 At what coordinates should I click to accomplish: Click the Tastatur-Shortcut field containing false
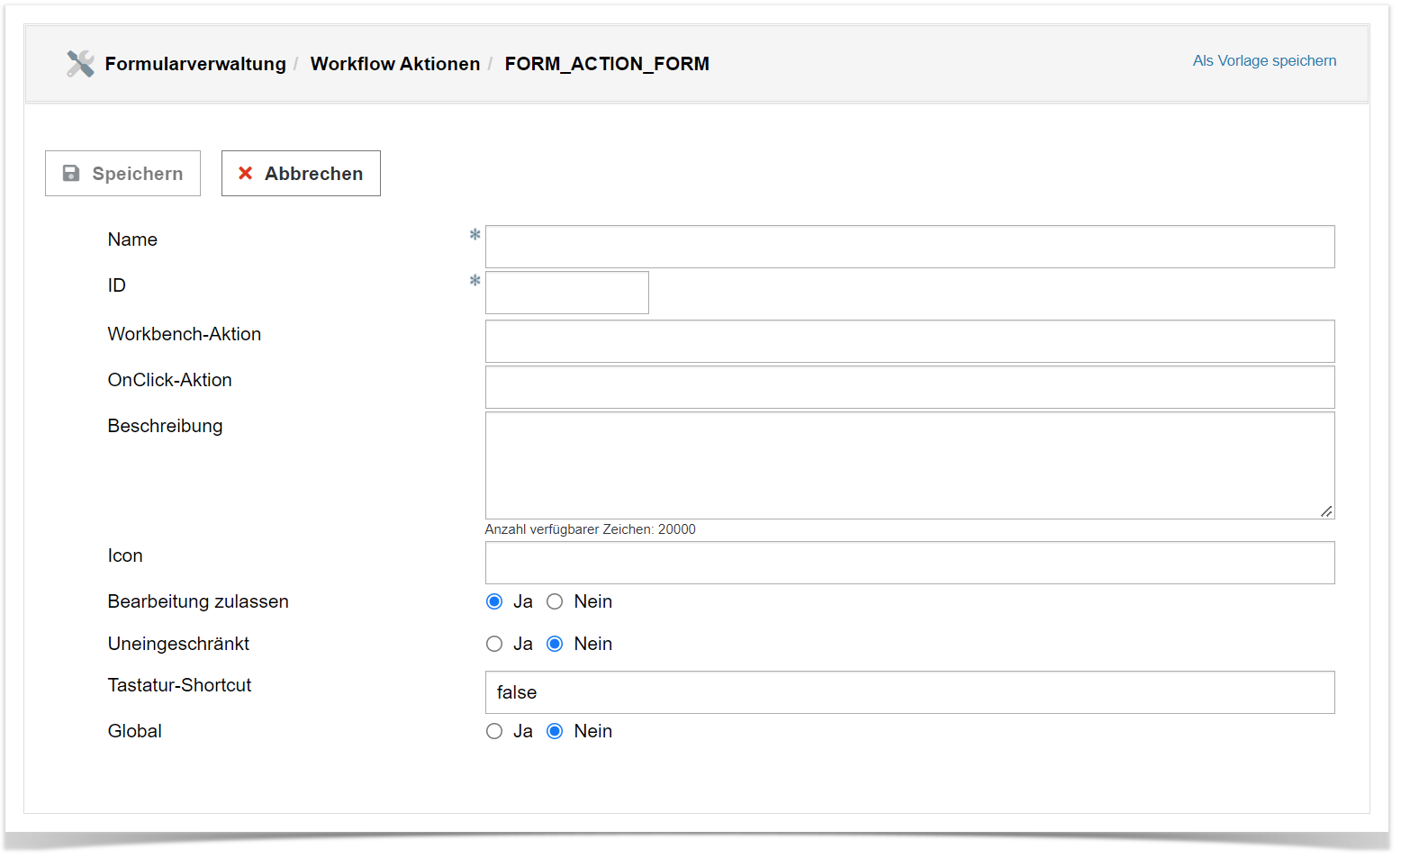click(909, 692)
